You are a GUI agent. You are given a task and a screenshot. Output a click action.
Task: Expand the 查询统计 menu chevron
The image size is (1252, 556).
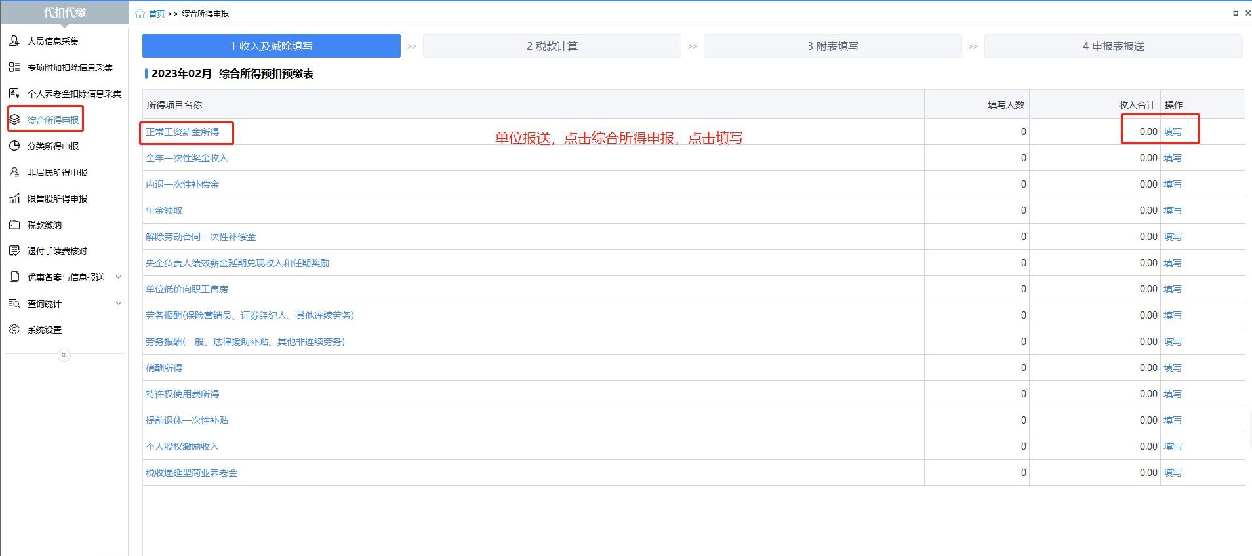coord(119,304)
